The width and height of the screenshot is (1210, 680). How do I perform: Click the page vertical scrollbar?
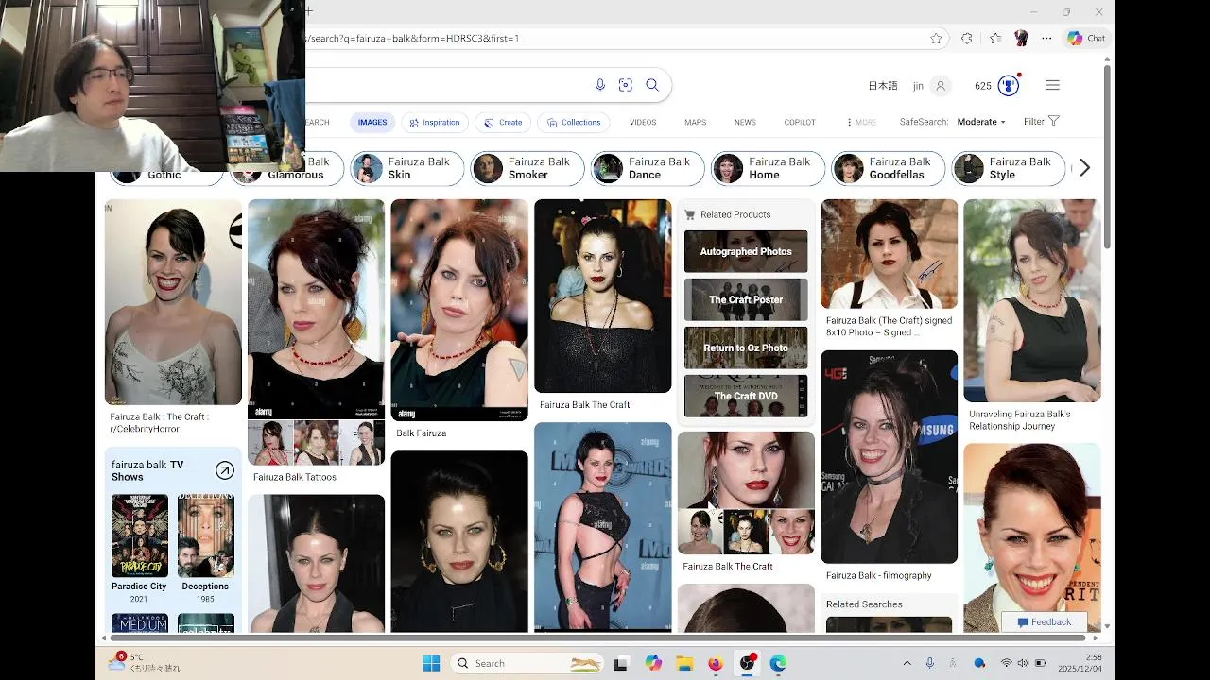coord(1107,157)
